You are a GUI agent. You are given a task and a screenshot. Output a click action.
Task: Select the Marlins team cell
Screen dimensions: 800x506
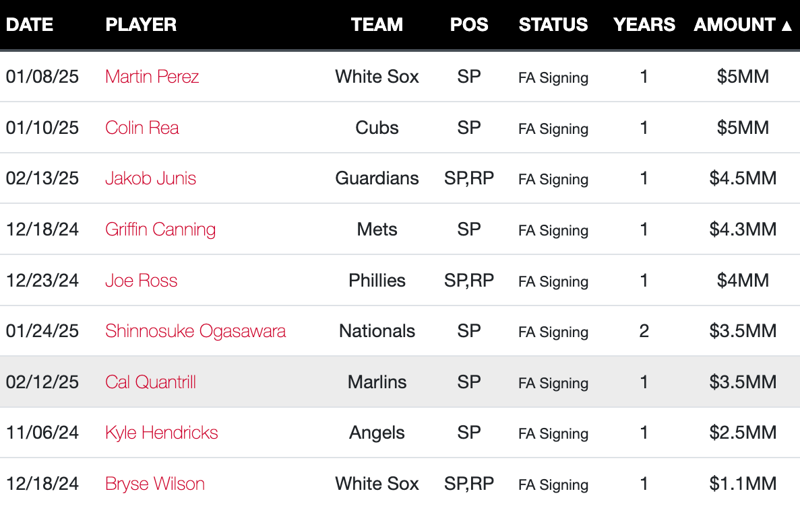coord(377,382)
